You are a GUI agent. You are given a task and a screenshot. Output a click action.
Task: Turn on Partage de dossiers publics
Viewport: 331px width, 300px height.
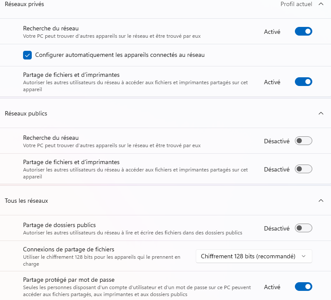click(x=303, y=228)
